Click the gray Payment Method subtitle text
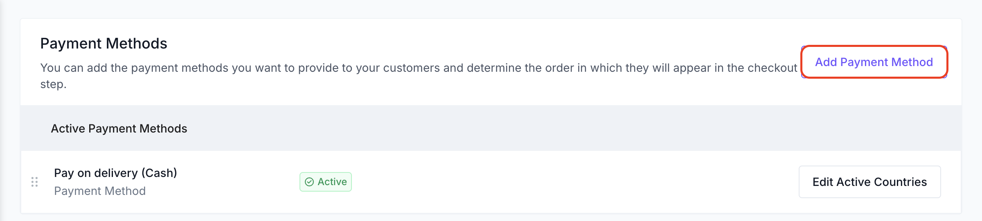Viewport: 982px width, 221px height. (100, 191)
